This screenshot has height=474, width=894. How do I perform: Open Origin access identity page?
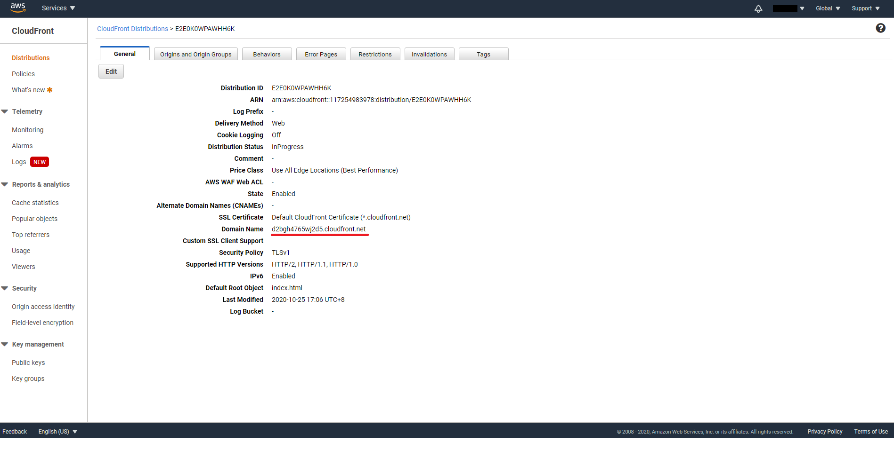tap(43, 307)
